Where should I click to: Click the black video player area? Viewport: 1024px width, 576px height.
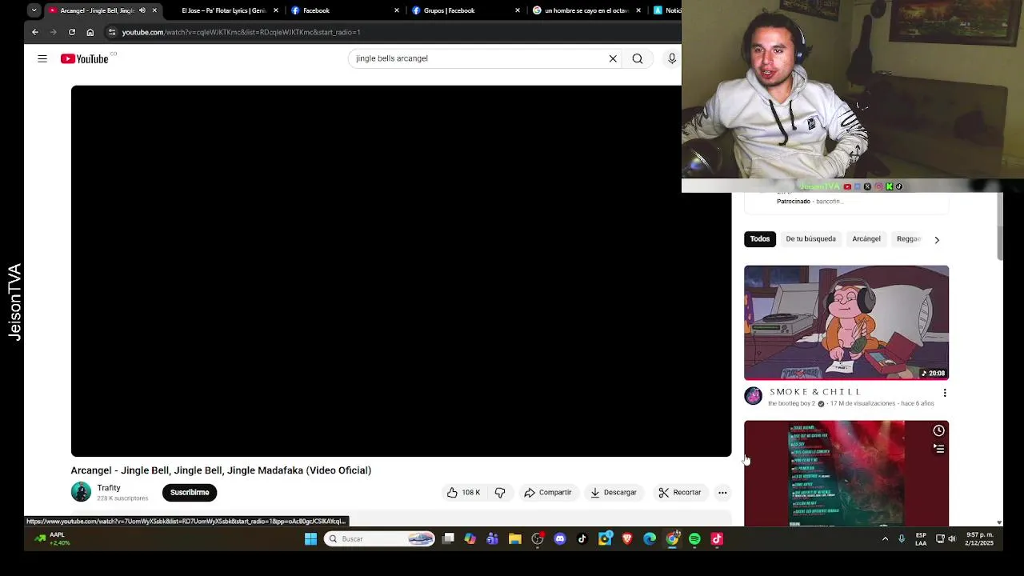(401, 271)
